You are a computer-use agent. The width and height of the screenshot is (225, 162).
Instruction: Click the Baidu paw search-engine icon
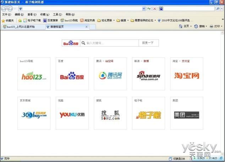161,9
